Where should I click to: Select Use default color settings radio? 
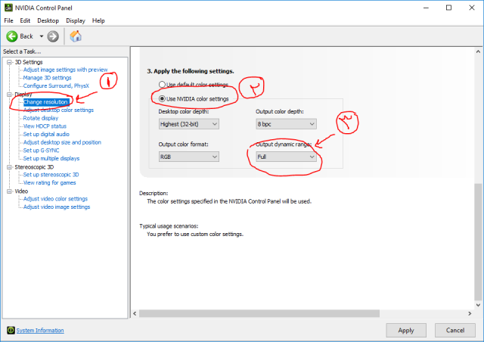[x=162, y=84]
